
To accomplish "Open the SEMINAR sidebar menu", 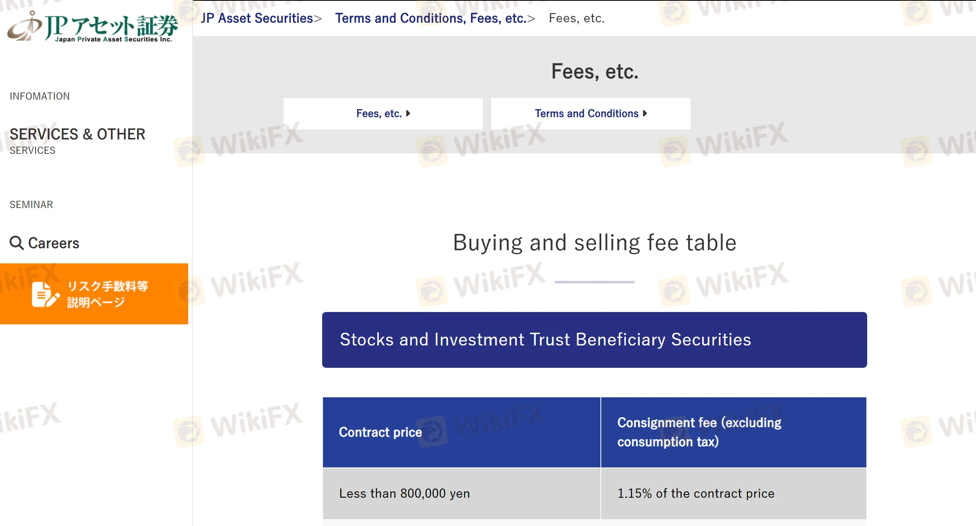I will (31, 205).
